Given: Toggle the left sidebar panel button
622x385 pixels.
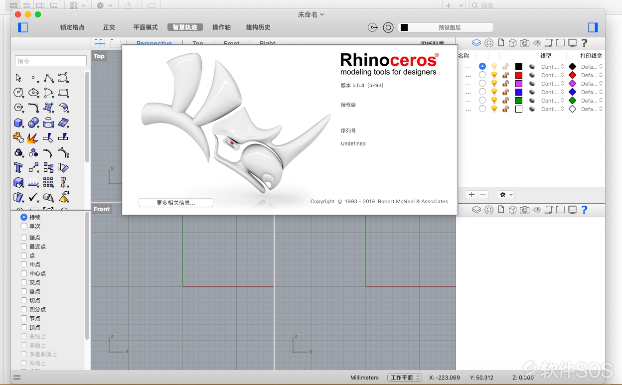Looking at the screenshot, I should click(23, 27).
